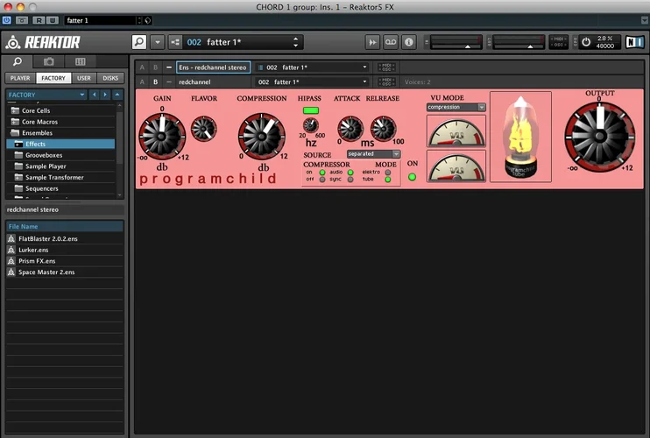This screenshot has width=650, height=438.
Task: Click the magnifier browser button beside Reaktor logo
Action: click(139, 42)
